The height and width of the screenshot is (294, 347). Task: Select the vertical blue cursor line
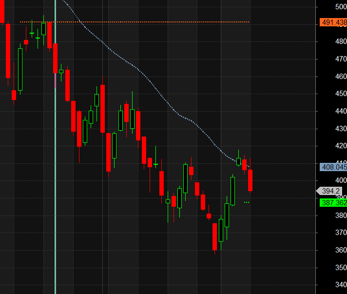pyautogui.click(x=55, y=146)
